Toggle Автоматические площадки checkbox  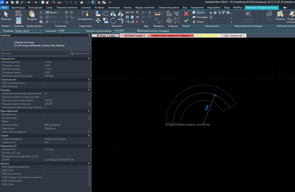pos(138,31)
